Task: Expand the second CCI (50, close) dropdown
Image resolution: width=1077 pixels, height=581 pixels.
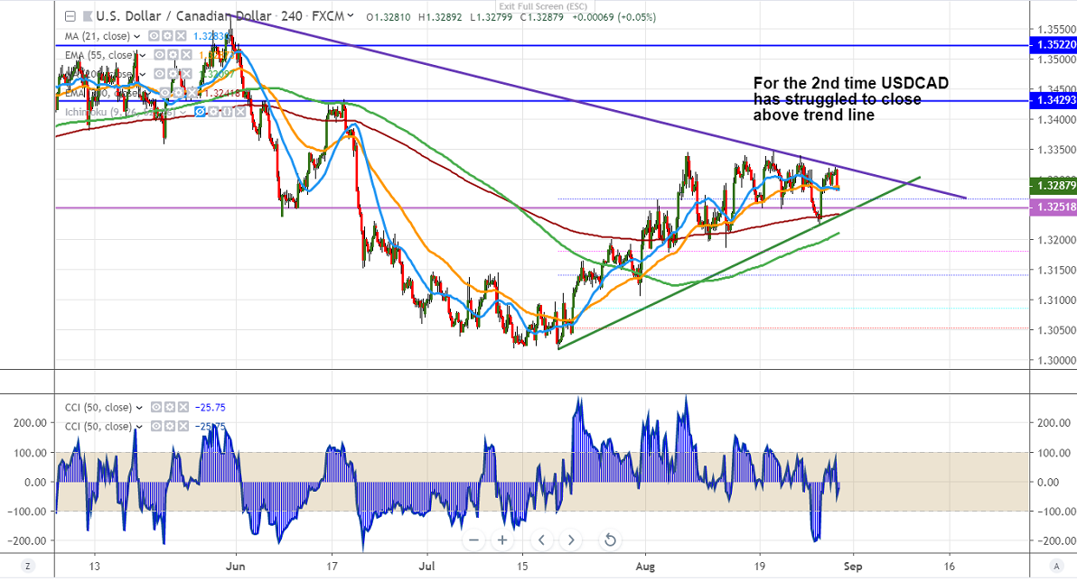Action: 139,428
